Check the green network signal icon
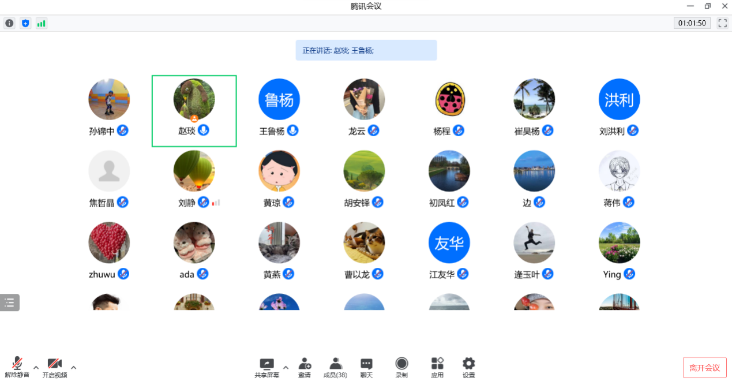732x381 pixels. [41, 23]
